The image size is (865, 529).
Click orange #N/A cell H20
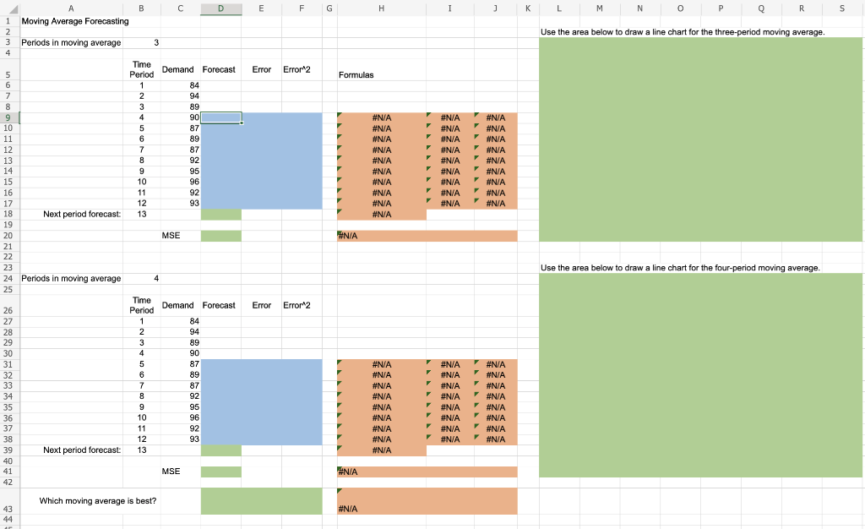pyautogui.click(x=427, y=236)
